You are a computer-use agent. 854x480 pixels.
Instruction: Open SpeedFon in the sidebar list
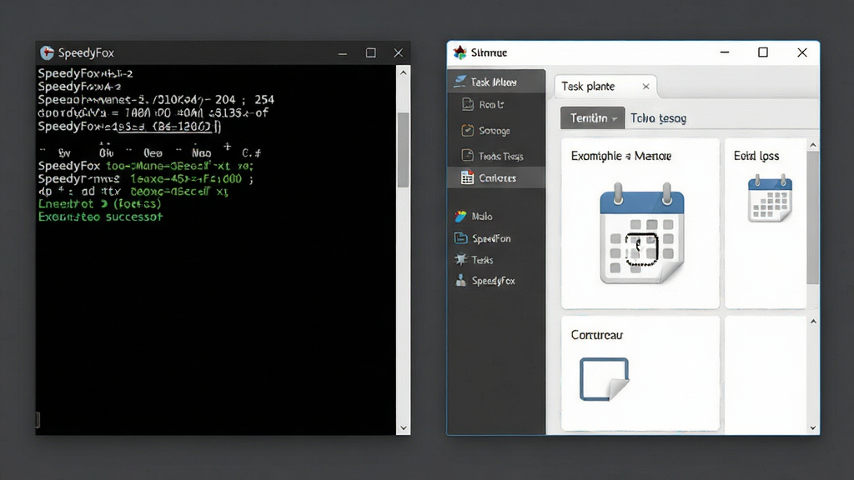[x=491, y=238]
